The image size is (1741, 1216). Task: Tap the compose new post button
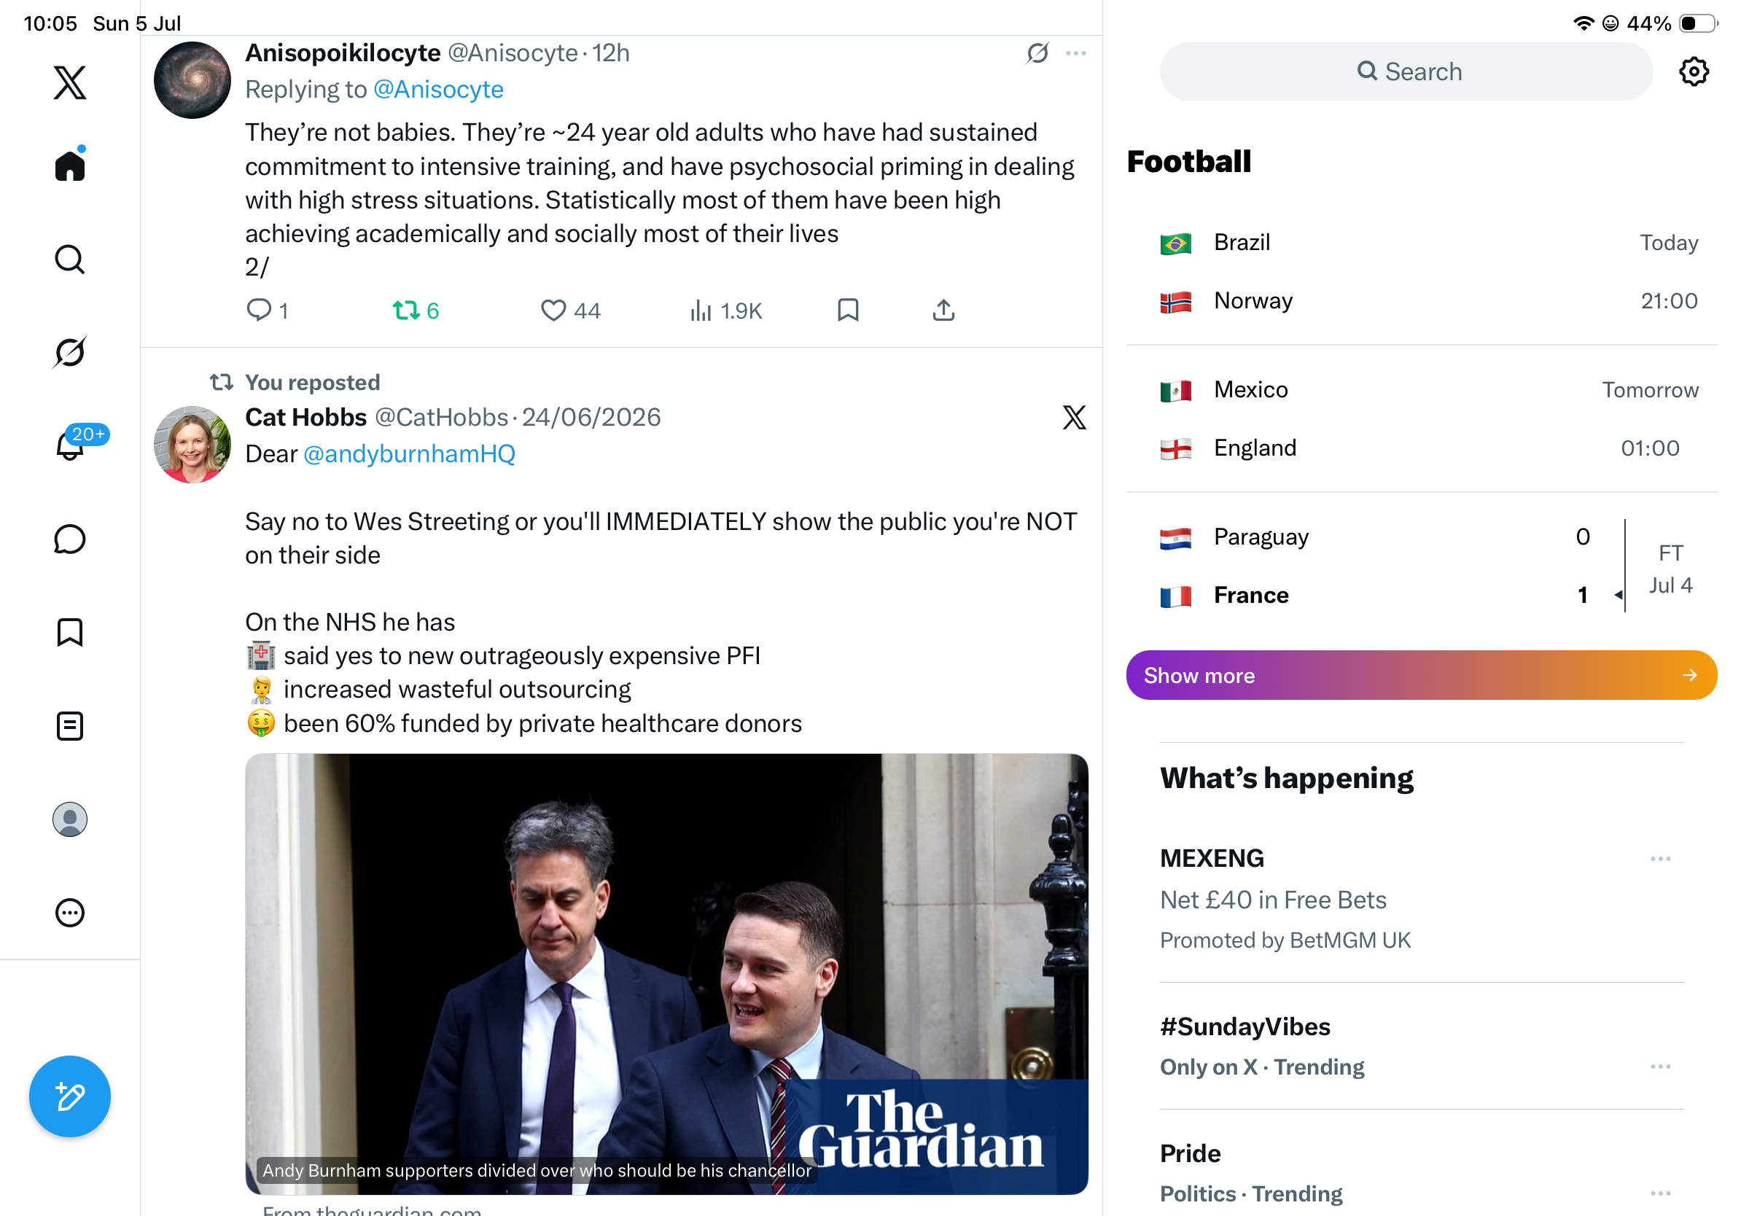70,1096
